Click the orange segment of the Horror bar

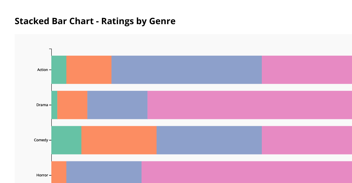pos(59,172)
